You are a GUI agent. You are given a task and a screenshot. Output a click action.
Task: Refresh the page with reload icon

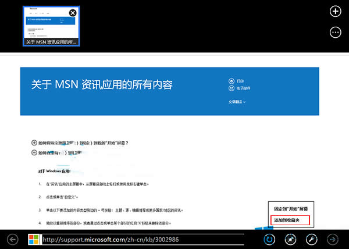pyautogui.click(x=269, y=240)
